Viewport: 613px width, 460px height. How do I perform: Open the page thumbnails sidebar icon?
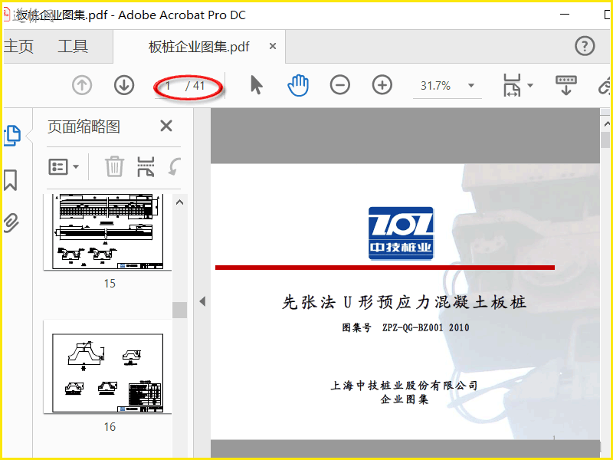pos(11,136)
